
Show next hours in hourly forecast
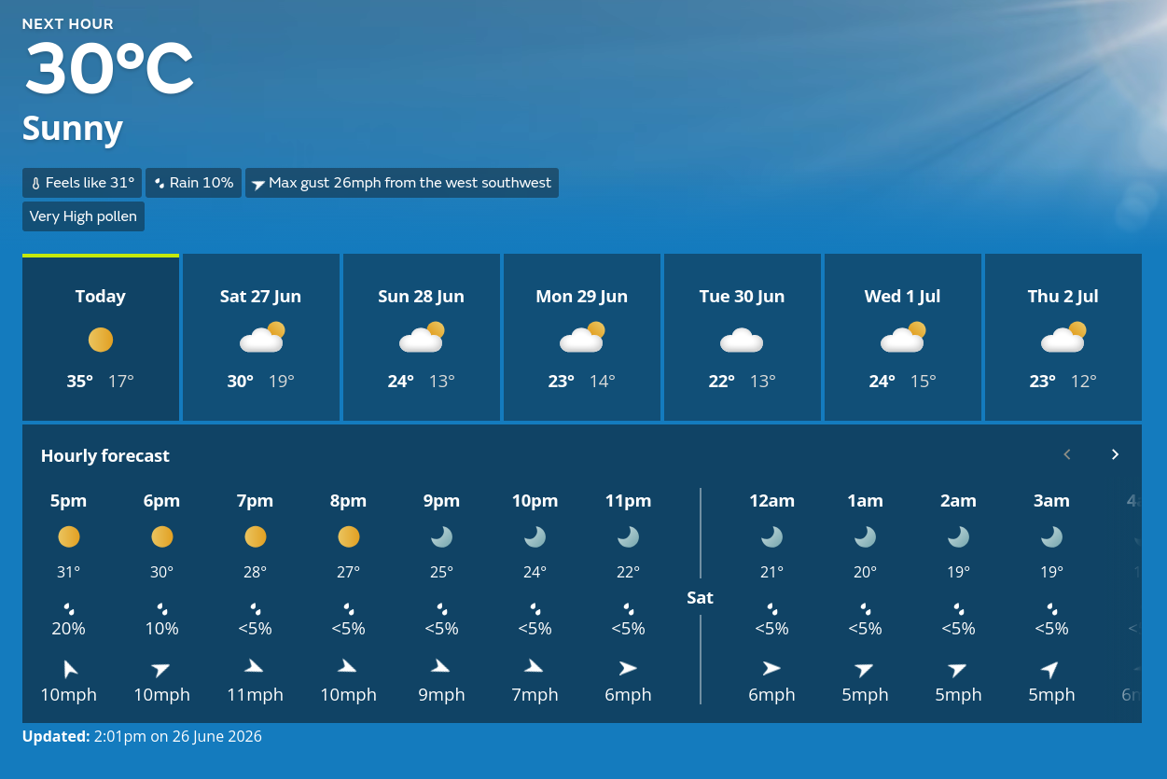pyautogui.click(x=1115, y=454)
